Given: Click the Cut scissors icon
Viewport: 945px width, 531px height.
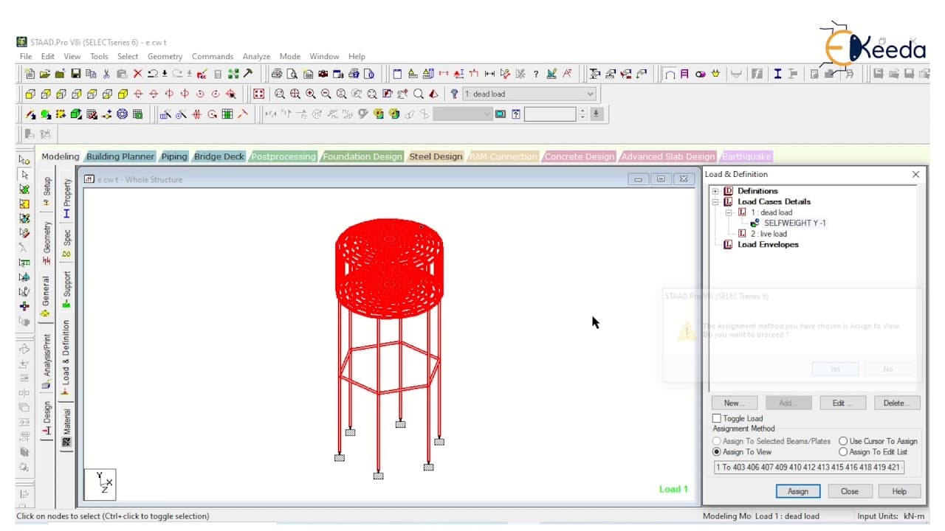Looking at the screenshot, I should (x=106, y=74).
